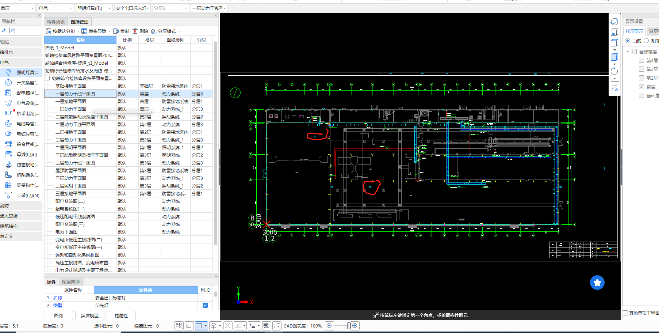Open the 配电箱柜 component category
Image resolution: width=659 pixels, height=333 pixels.
tap(21, 93)
